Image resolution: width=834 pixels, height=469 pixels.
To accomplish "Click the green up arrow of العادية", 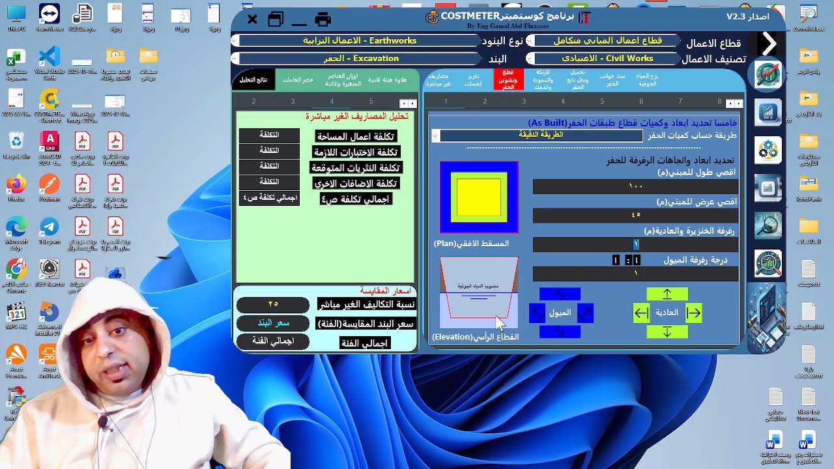I will 667,294.
